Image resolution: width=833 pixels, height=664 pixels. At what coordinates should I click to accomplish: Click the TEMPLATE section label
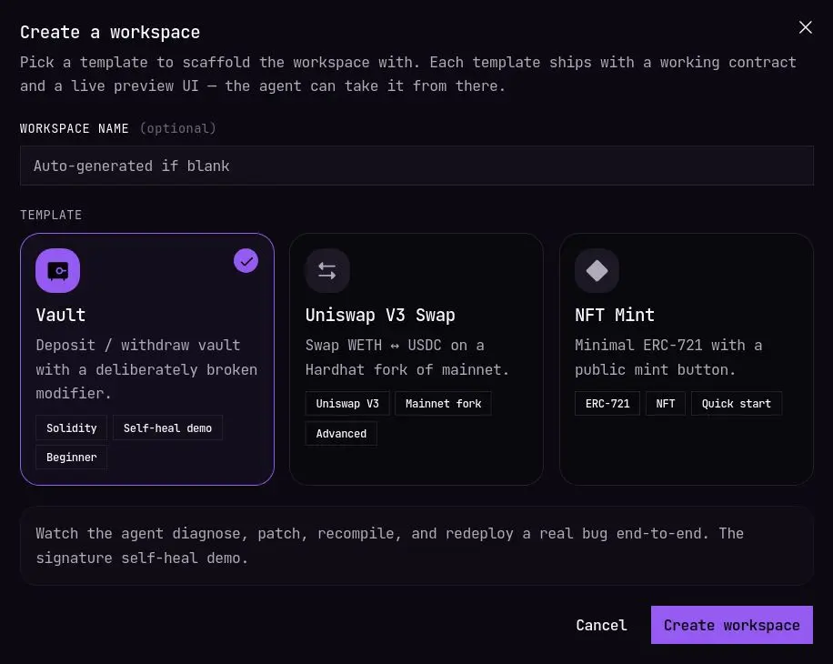51,216
